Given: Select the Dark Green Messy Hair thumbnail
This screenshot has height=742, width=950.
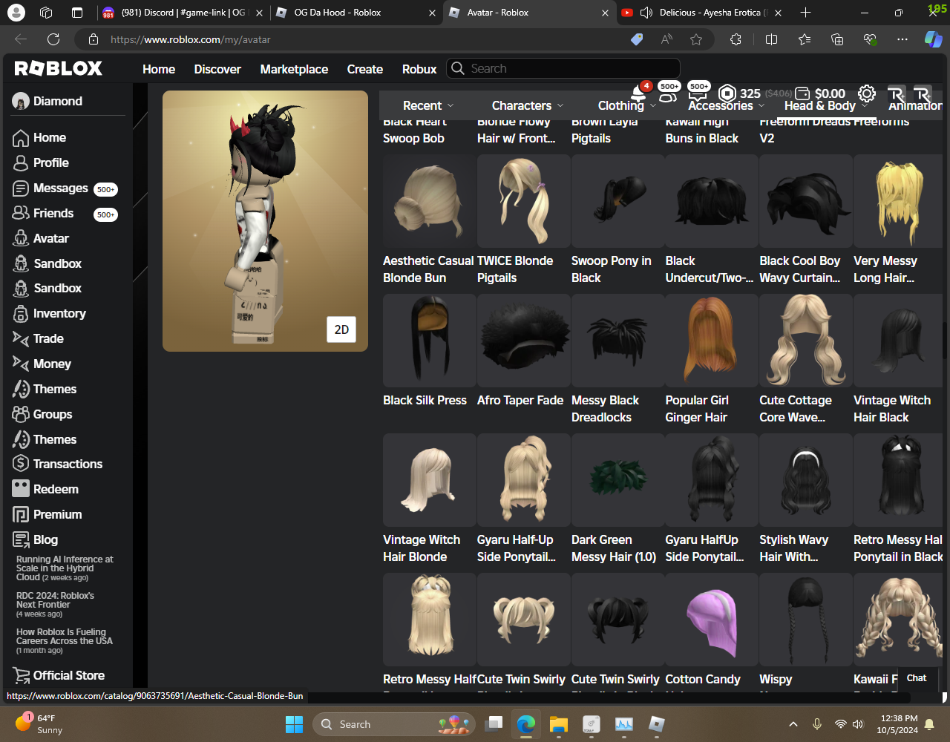Looking at the screenshot, I should tap(617, 480).
